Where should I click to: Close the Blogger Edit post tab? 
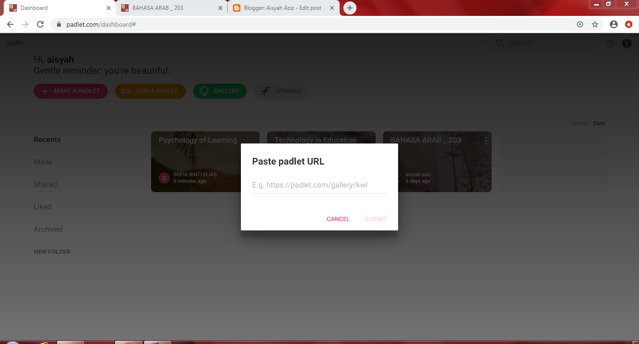tap(332, 8)
